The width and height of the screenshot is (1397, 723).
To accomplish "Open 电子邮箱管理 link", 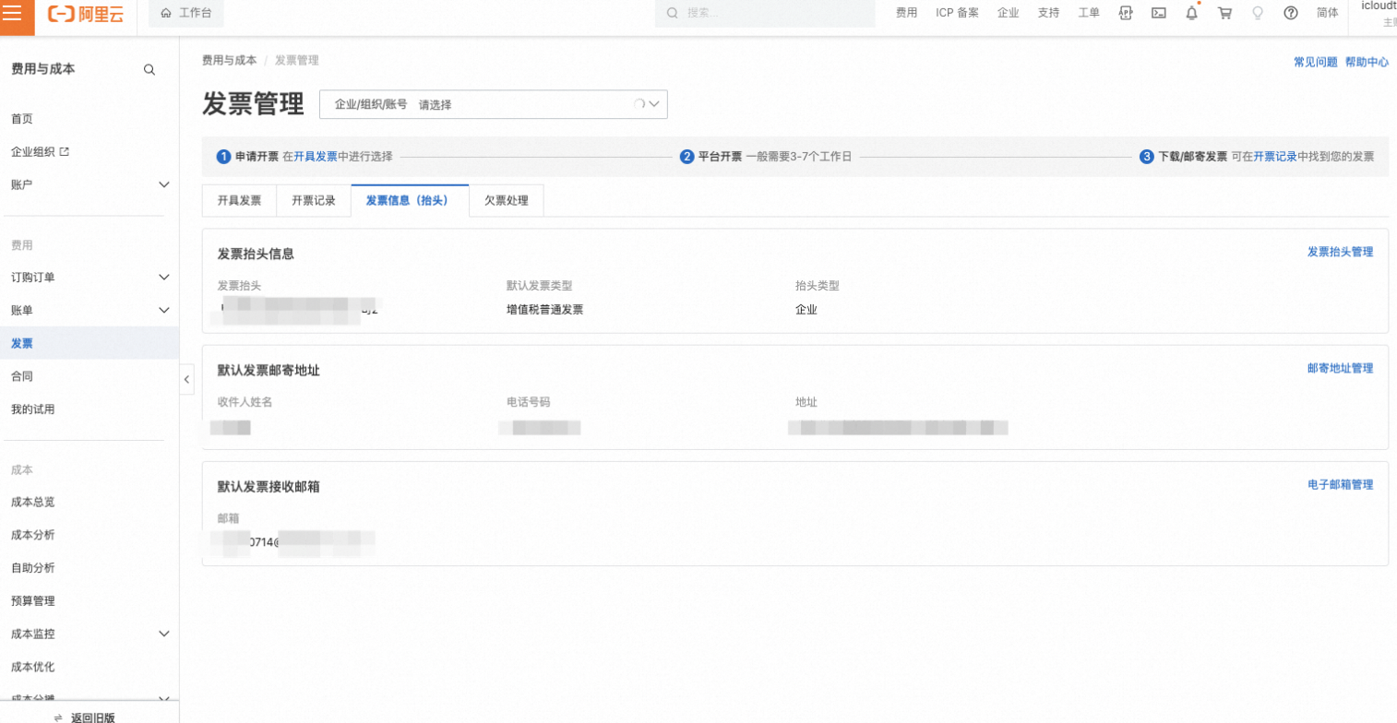I will [1340, 484].
